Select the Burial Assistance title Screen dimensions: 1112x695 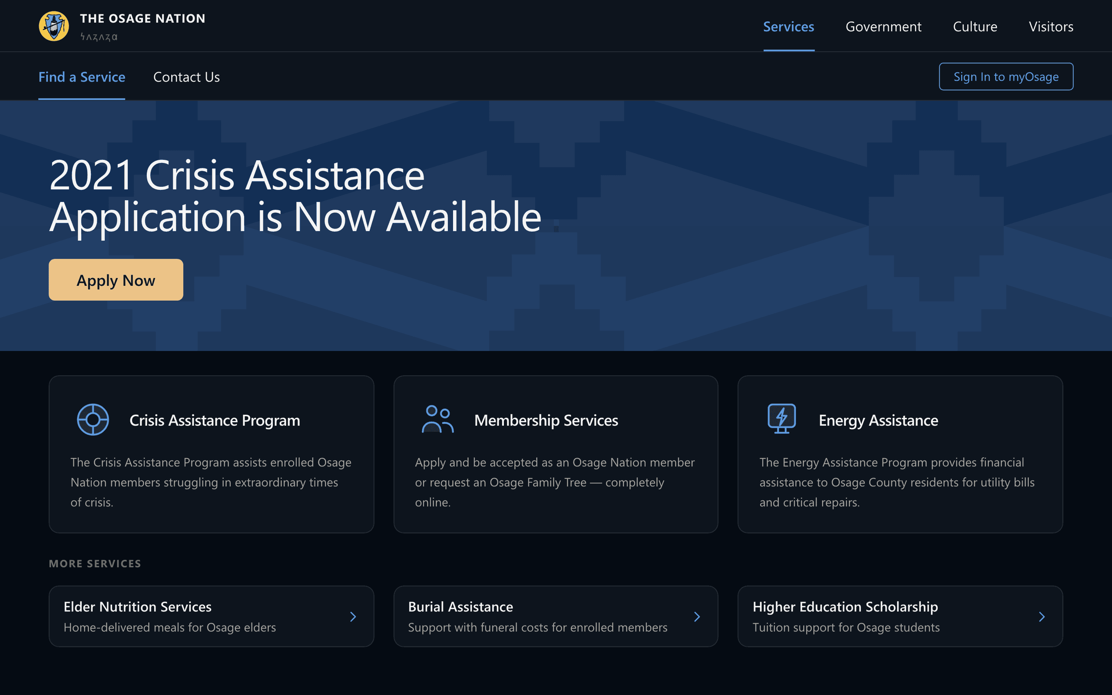point(460,607)
